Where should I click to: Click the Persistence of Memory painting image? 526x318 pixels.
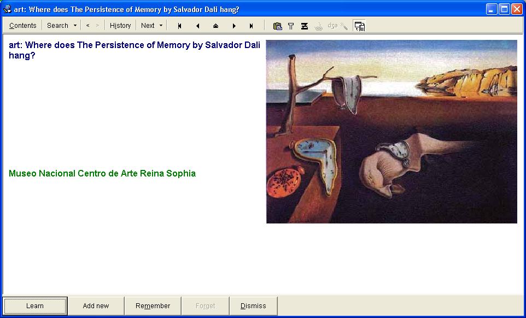pos(391,132)
